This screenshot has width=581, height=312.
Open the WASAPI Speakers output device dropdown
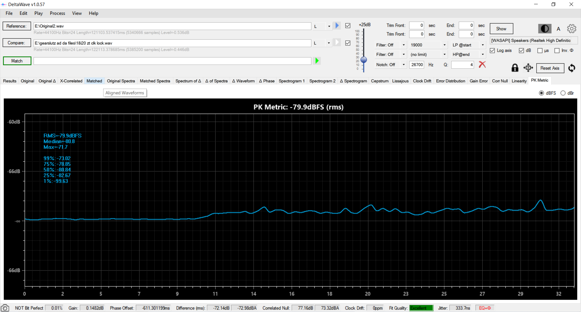pyautogui.click(x=534, y=41)
